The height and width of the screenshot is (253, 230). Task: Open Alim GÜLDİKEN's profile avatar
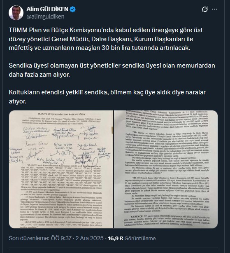(16, 13)
